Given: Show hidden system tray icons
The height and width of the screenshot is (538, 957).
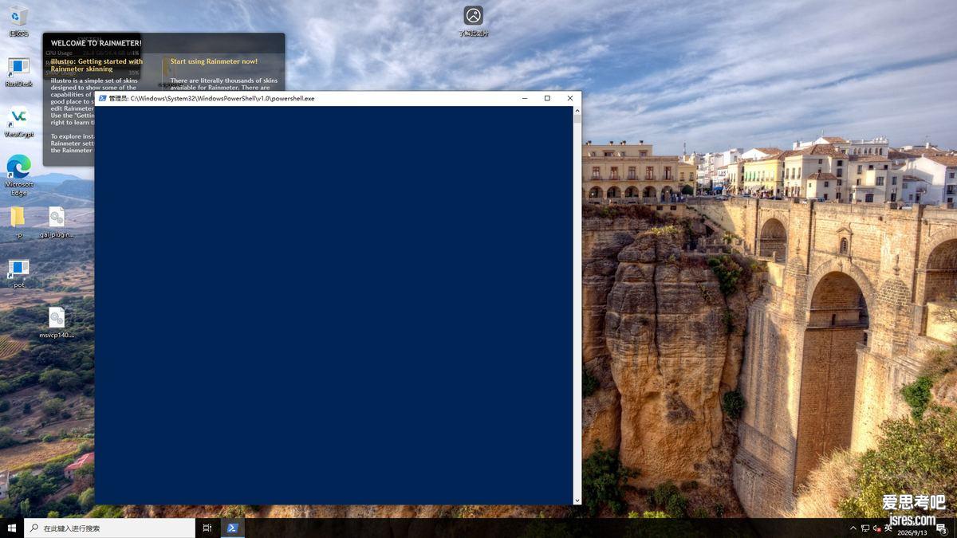Looking at the screenshot, I should point(853,528).
